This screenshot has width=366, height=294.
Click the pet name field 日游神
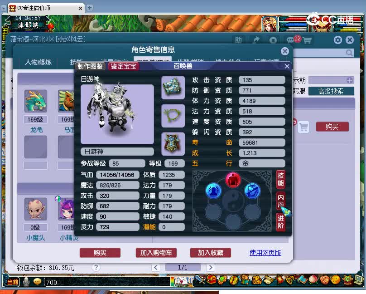tap(117, 152)
